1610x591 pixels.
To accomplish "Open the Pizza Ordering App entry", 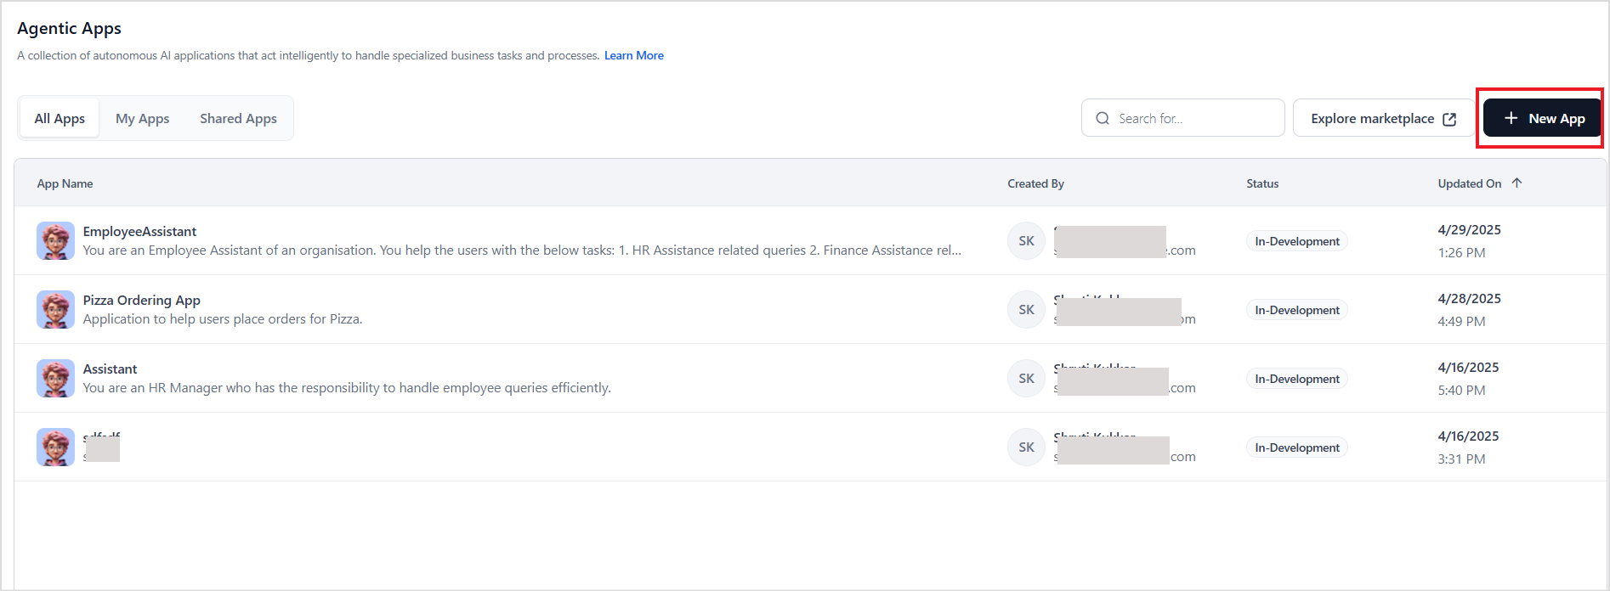I will [142, 301].
